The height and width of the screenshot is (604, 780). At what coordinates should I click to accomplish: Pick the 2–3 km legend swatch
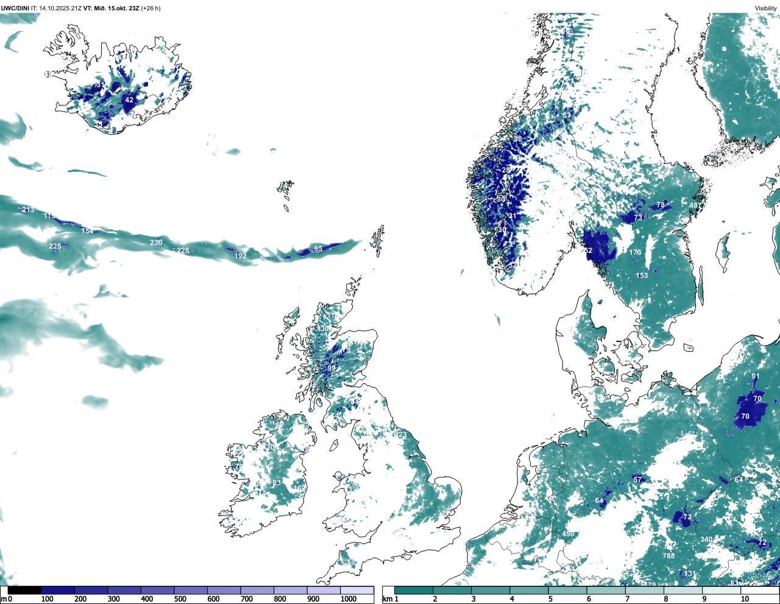coord(452,591)
